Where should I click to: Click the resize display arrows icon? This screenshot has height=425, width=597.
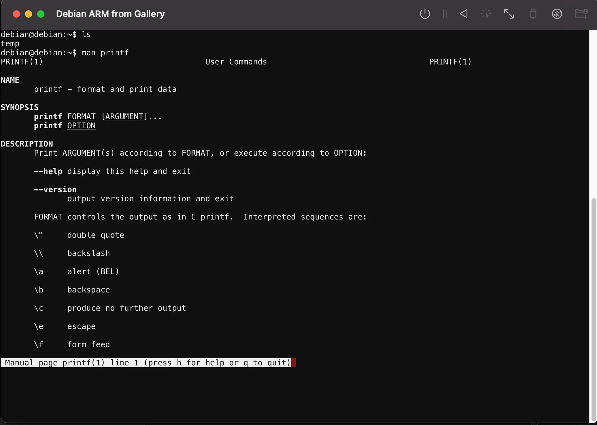point(509,14)
